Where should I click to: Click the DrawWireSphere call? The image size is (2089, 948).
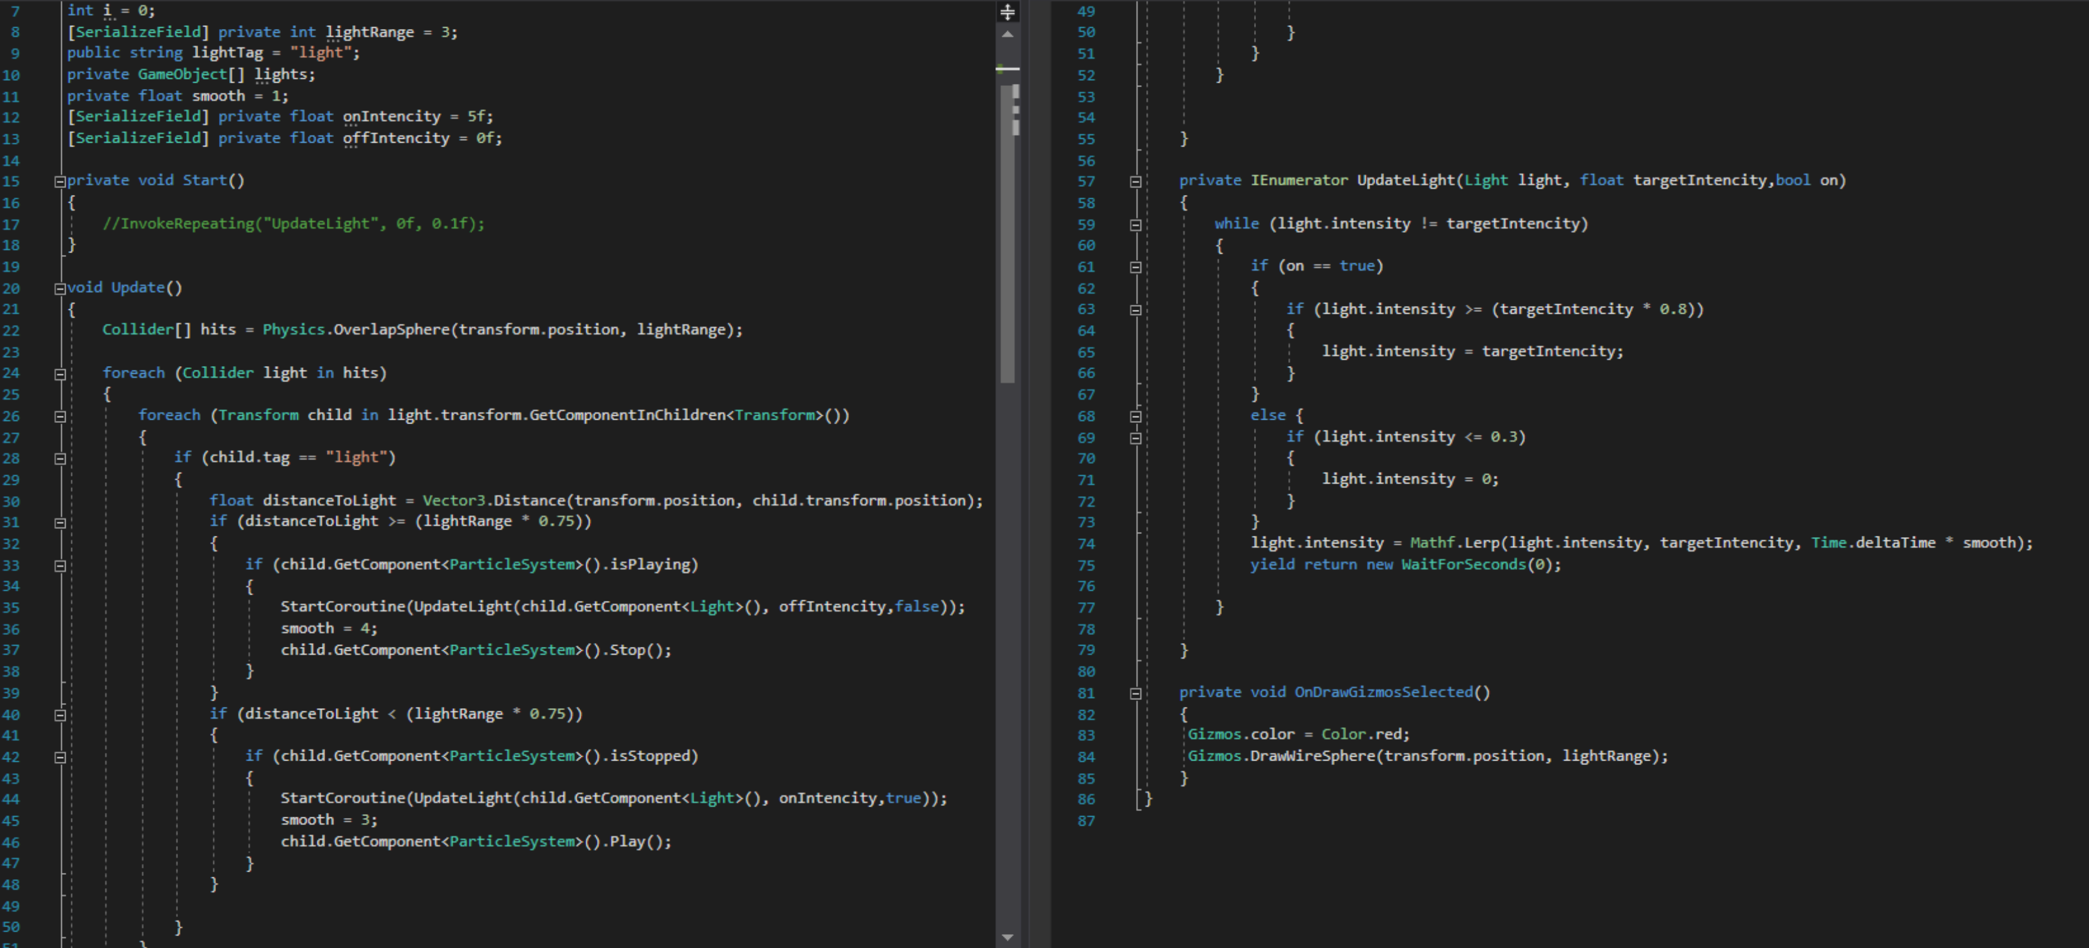(x=1312, y=755)
